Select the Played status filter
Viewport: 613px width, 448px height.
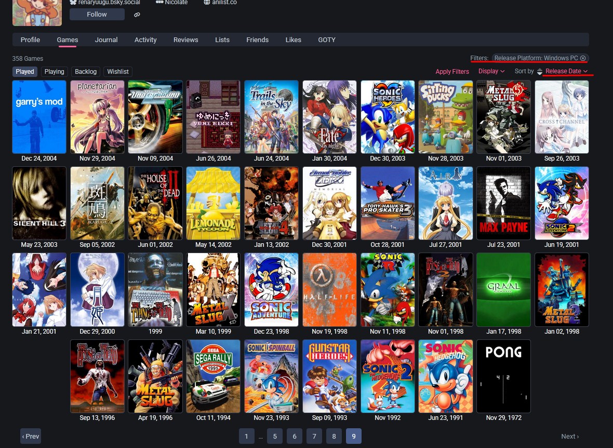[25, 72]
